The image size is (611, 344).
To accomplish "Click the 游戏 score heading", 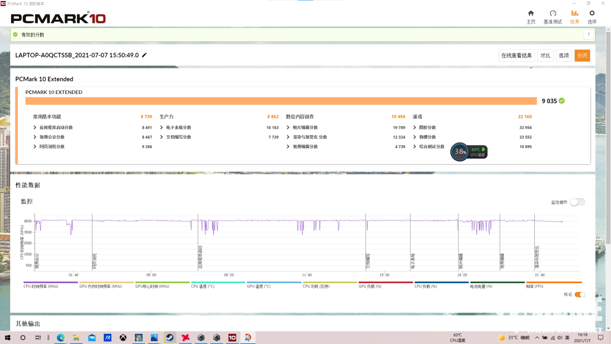I will point(418,117).
